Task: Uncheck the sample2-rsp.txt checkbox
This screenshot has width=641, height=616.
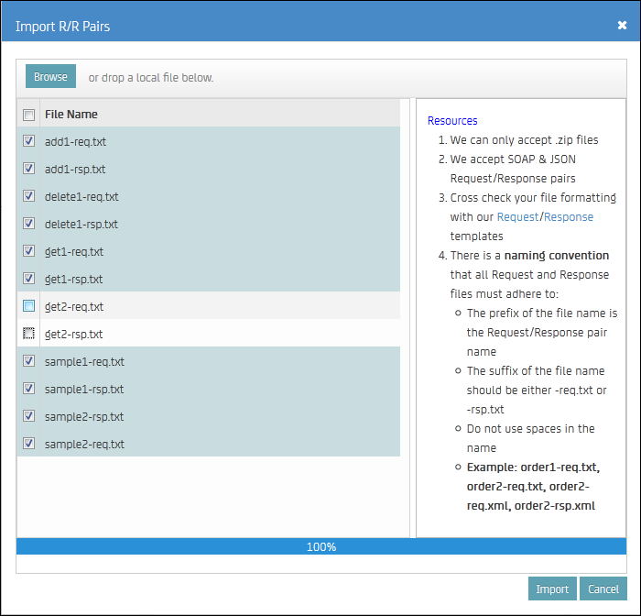Action: 28,416
